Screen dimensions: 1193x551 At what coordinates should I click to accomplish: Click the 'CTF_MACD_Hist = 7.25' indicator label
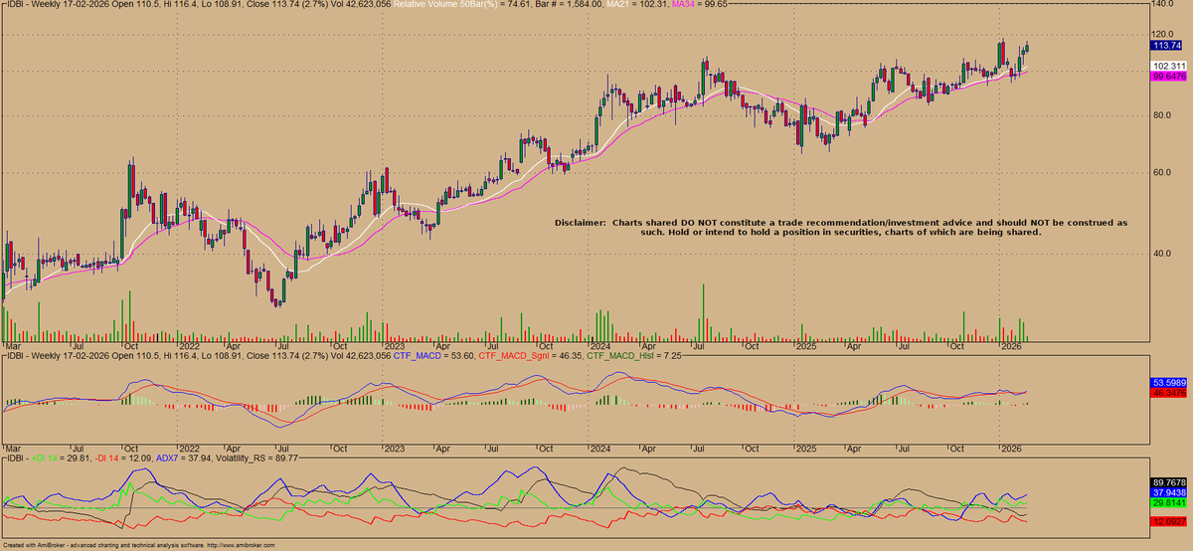point(633,354)
